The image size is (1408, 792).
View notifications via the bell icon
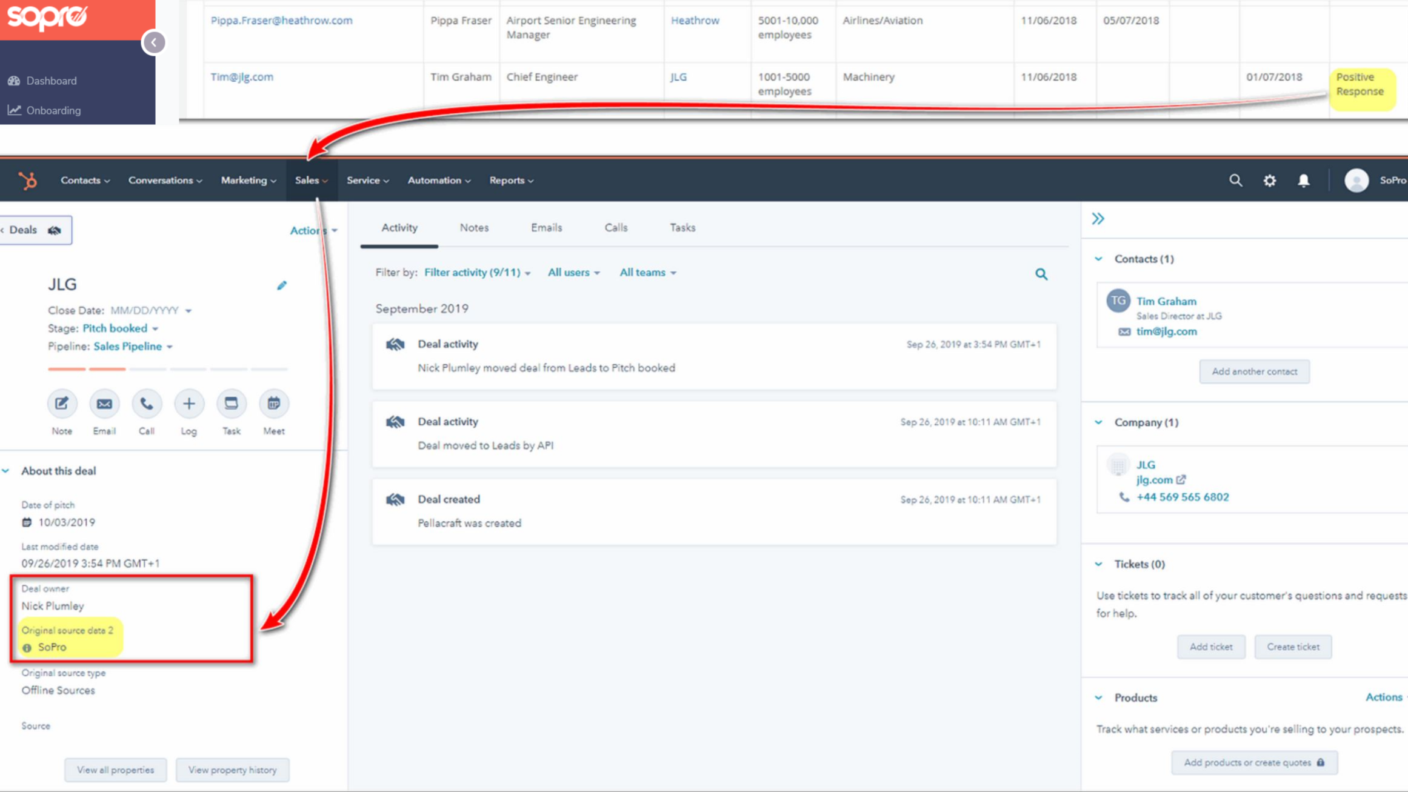tap(1303, 180)
